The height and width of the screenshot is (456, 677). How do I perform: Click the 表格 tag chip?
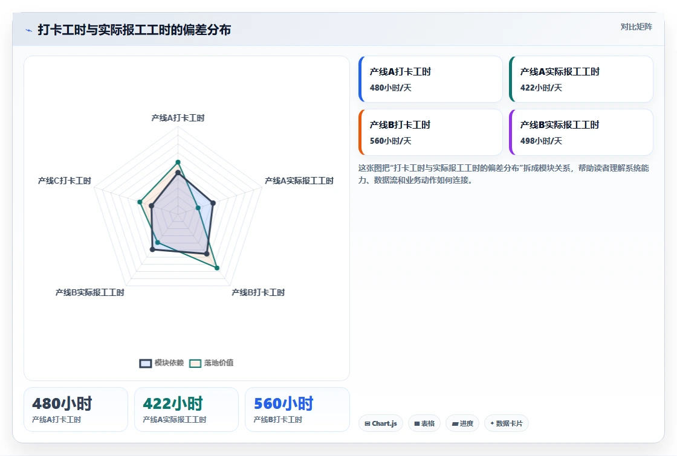424,423
